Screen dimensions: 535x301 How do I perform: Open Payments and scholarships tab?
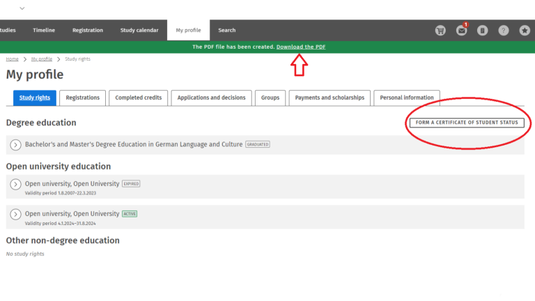[329, 98]
